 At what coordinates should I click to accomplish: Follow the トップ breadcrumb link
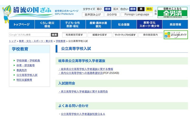tap(12, 41)
